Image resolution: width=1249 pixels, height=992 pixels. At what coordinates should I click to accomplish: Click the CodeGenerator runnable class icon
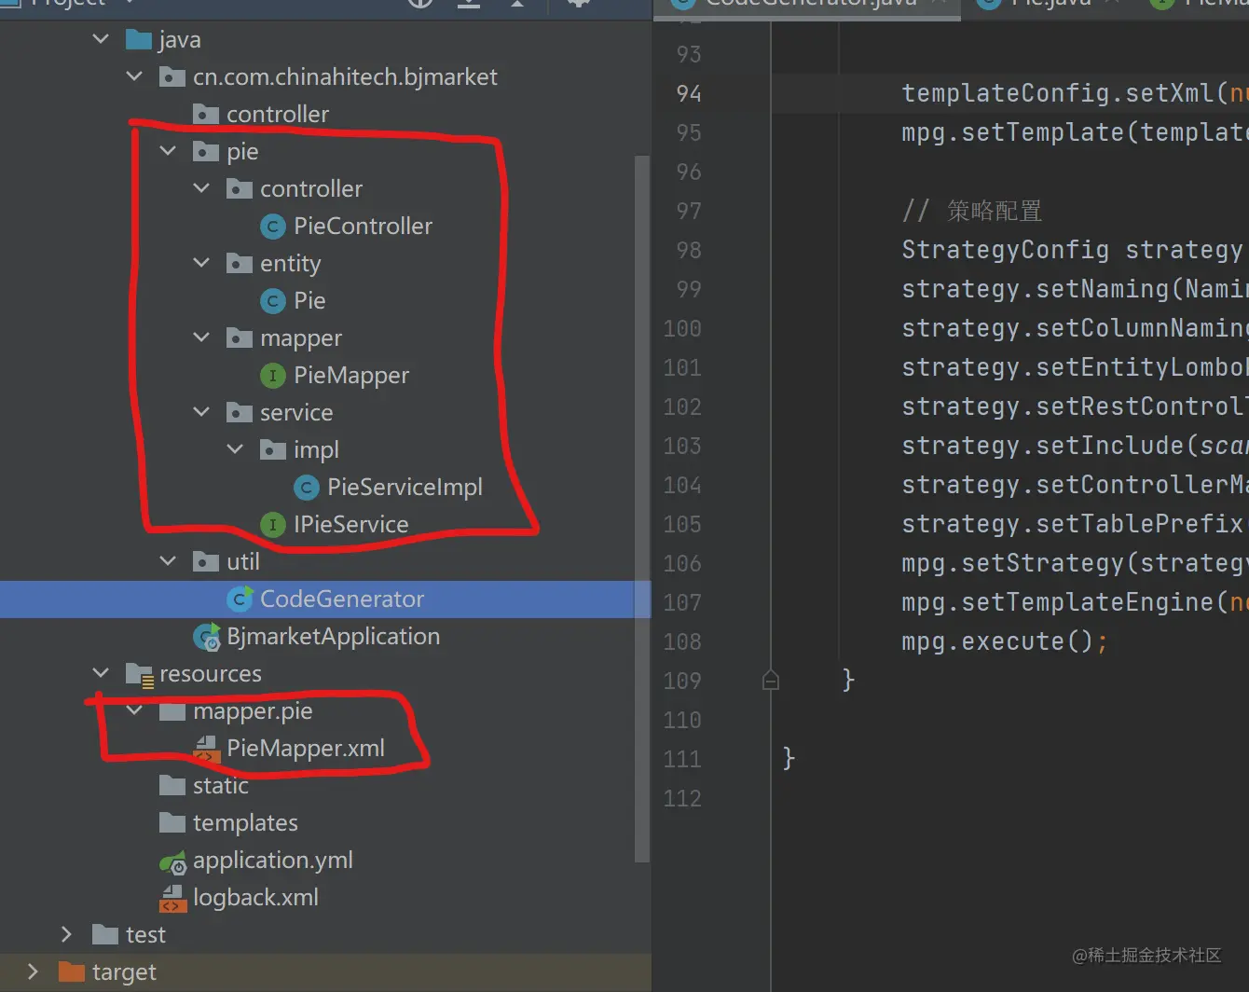click(x=240, y=599)
